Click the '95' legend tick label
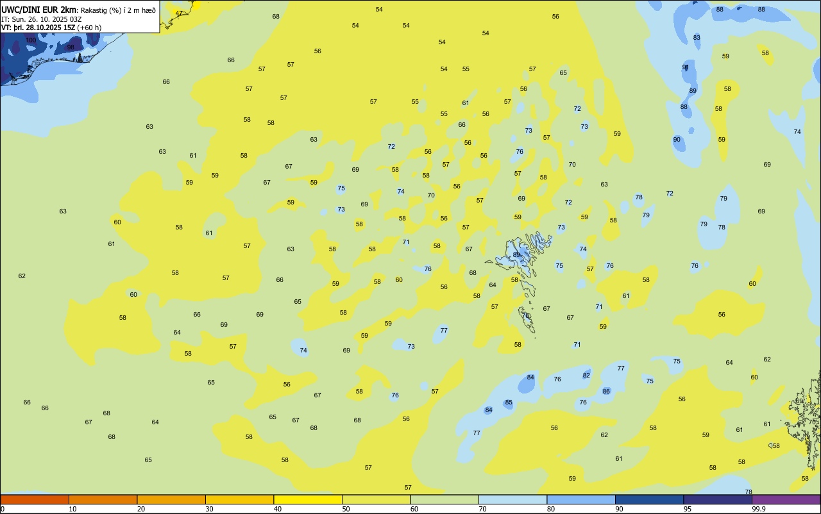The height and width of the screenshot is (514, 821). [688, 509]
